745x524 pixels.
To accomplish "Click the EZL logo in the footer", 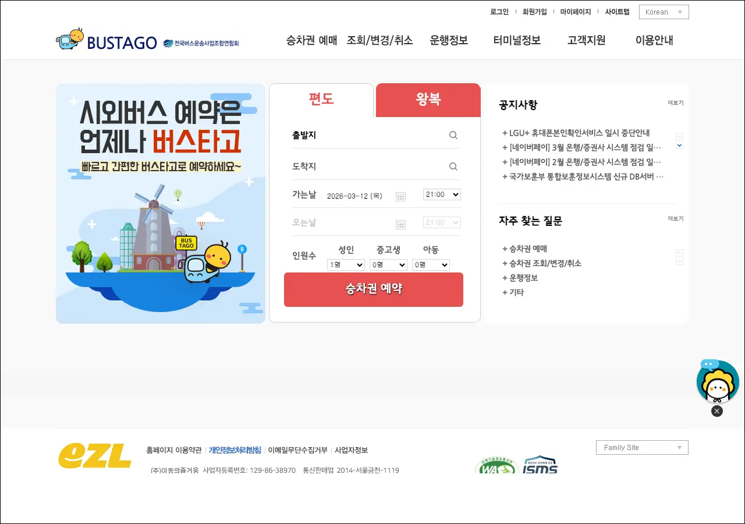I will [95, 456].
